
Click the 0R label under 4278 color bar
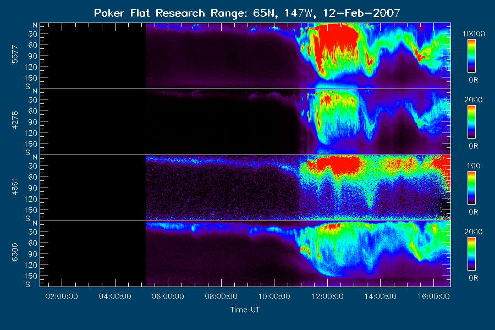474,146
